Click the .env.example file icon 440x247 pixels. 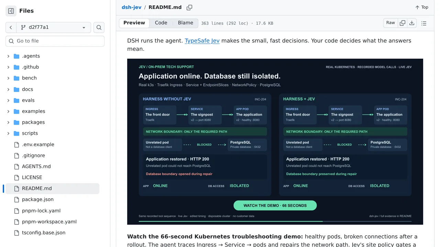pos(16,144)
